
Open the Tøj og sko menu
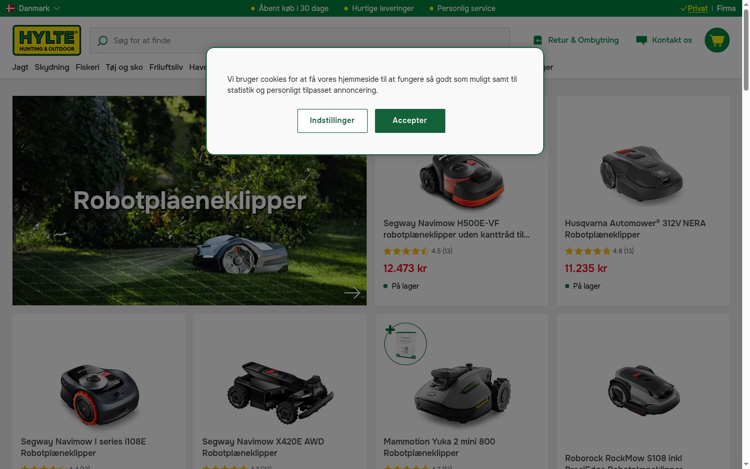[x=124, y=67]
